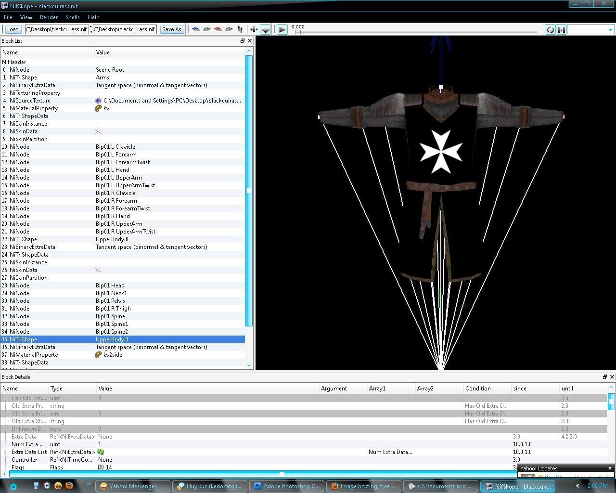Select the footsteps walk view icon
This screenshot has width=616, height=493.
click(x=240, y=29)
